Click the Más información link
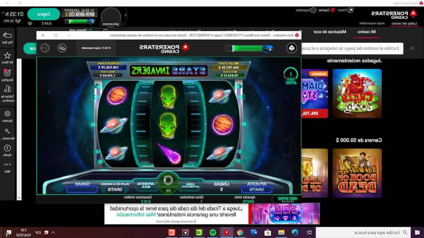The image size is (424, 238). [136, 215]
